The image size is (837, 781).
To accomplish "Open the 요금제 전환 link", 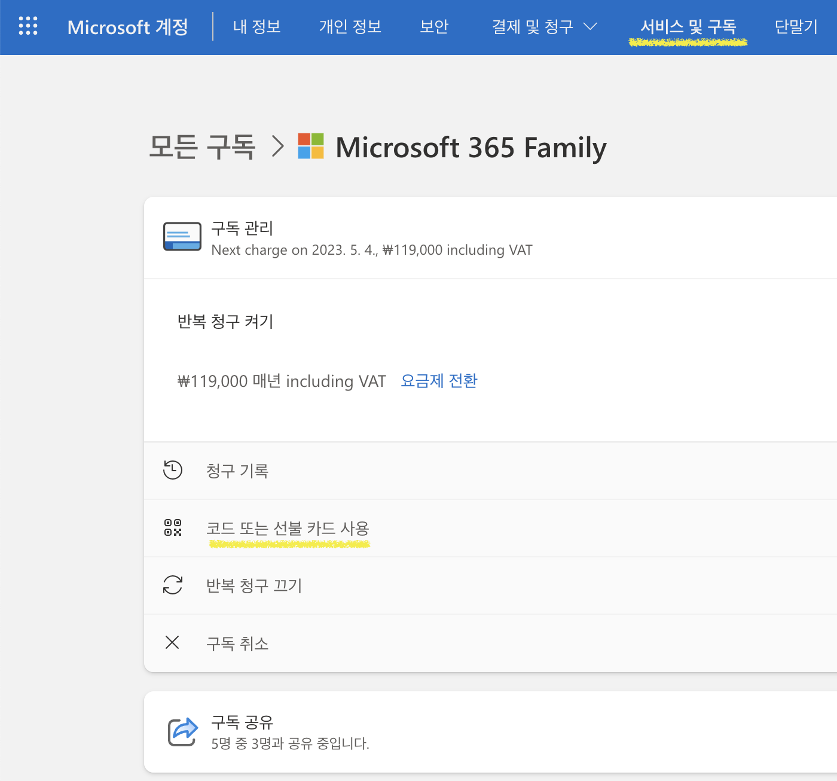I will [x=439, y=381].
